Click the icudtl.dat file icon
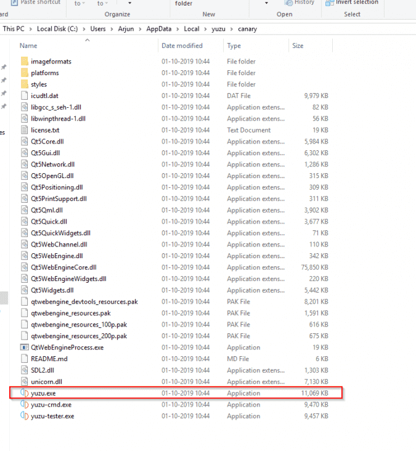 pos(25,95)
